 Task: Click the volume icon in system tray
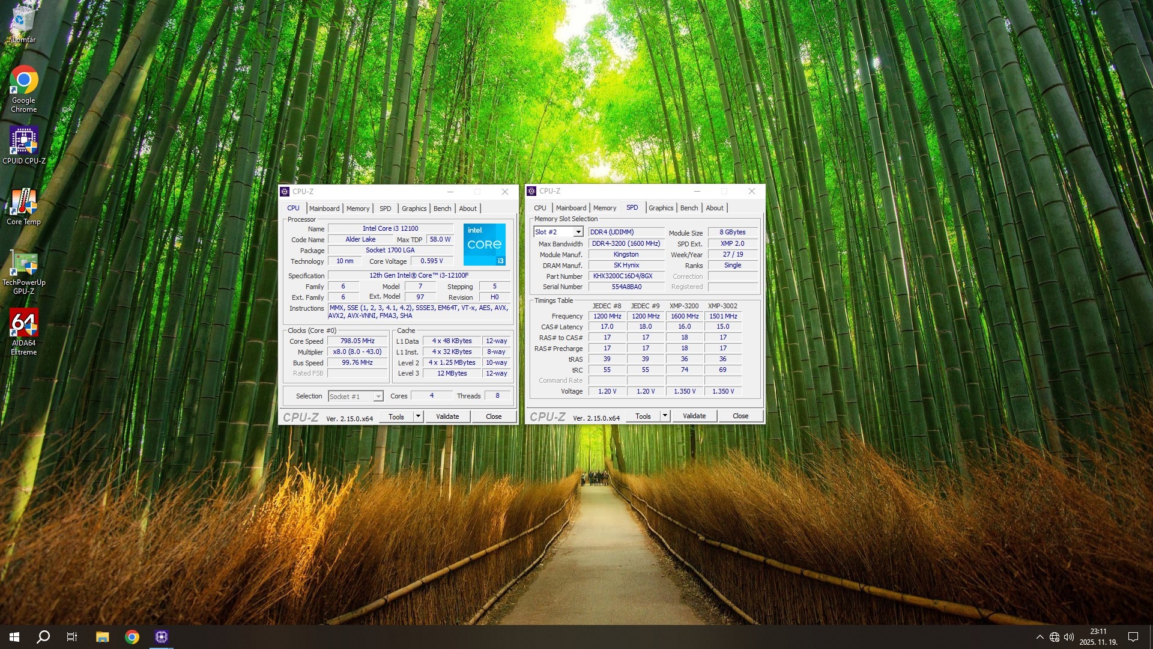(x=1069, y=637)
